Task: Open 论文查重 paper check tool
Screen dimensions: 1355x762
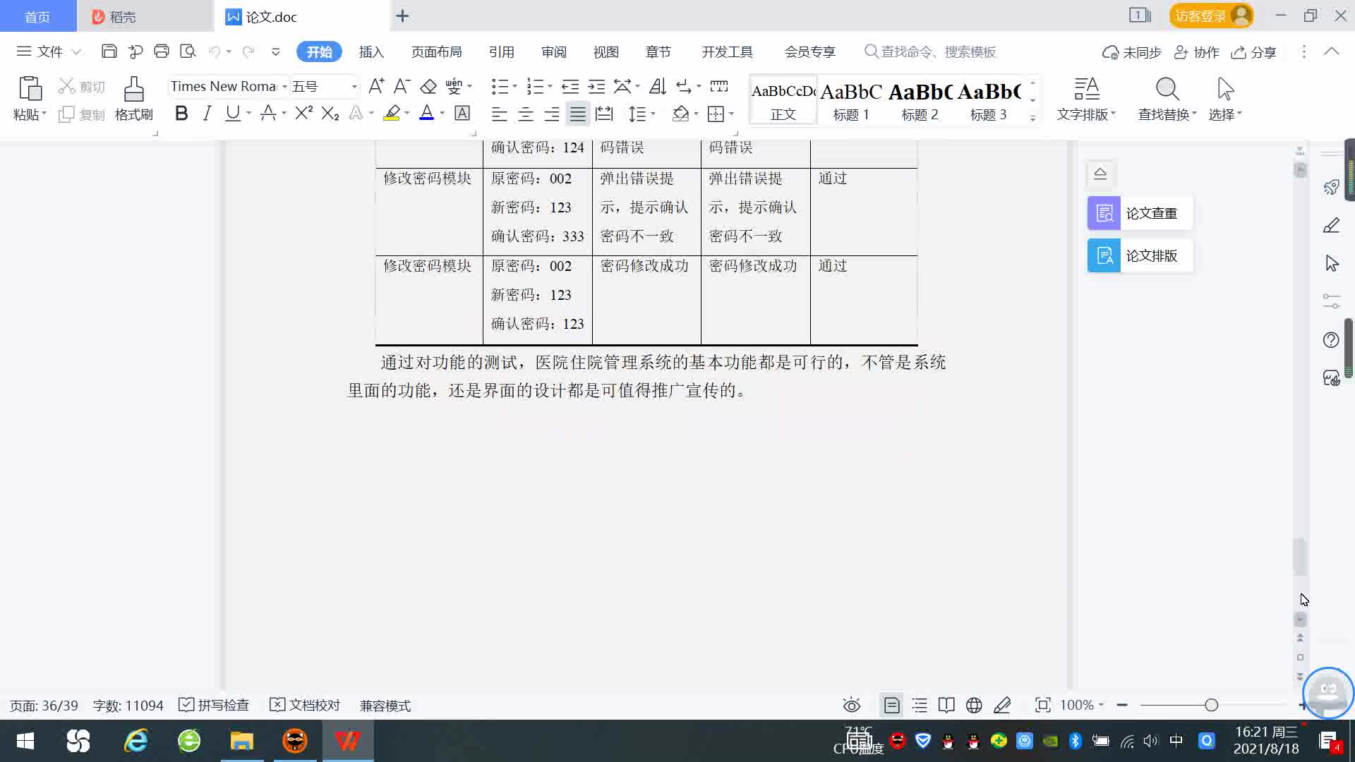Action: coord(1140,213)
